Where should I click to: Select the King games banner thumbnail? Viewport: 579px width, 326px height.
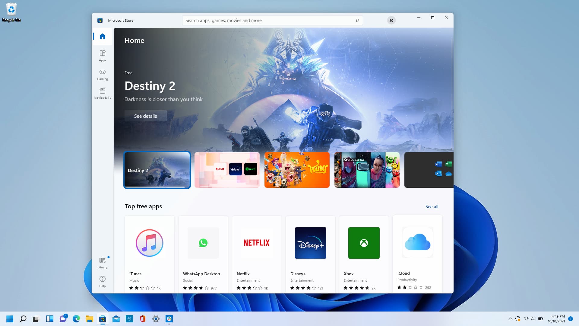coord(297,170)
